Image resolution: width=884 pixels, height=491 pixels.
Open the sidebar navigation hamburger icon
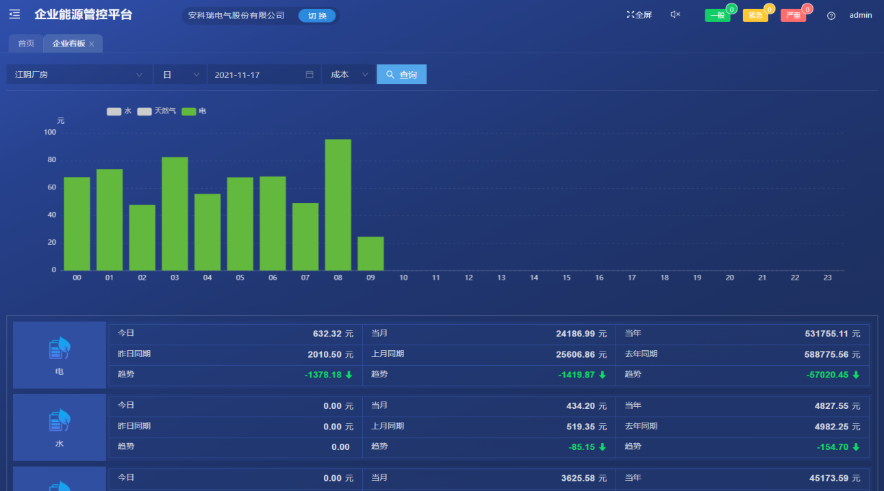pos(14,14)
